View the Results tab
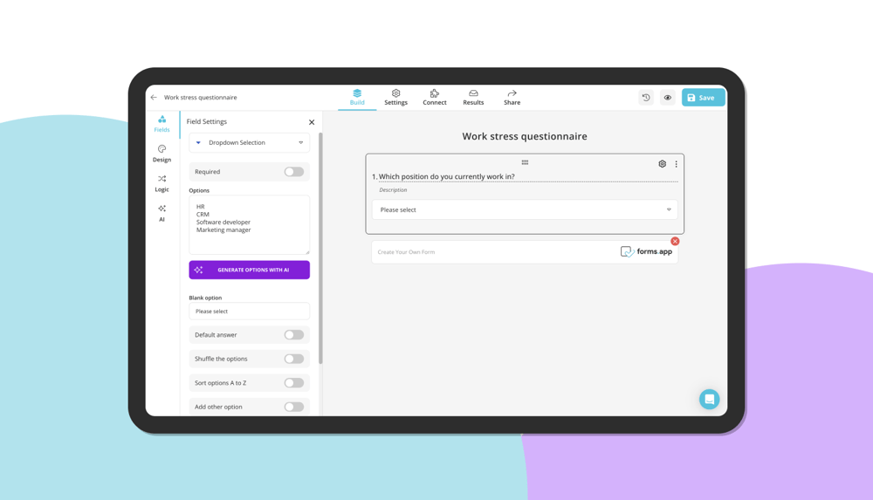This screenshot has height=500, width=873. click(473, 98)
